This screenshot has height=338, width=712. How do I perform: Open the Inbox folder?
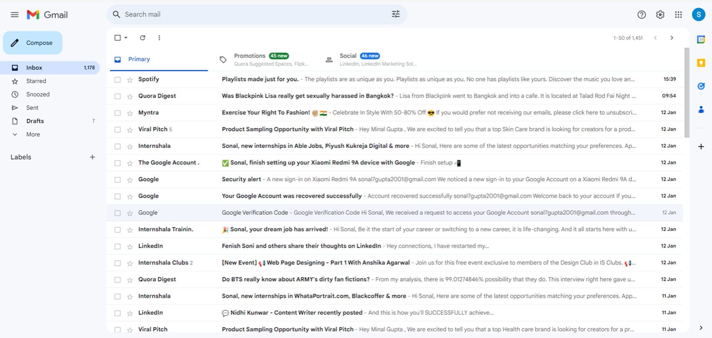[x=50, y=68]
